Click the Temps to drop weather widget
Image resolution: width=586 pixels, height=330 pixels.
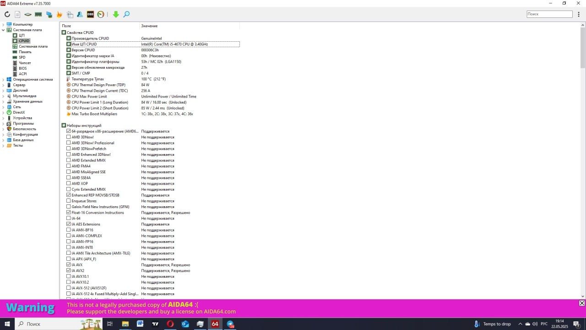click(x=492, y=324)
